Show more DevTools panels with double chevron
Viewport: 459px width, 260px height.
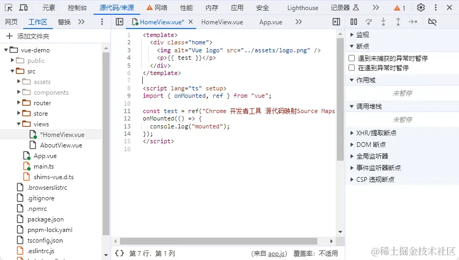(376, 7)
